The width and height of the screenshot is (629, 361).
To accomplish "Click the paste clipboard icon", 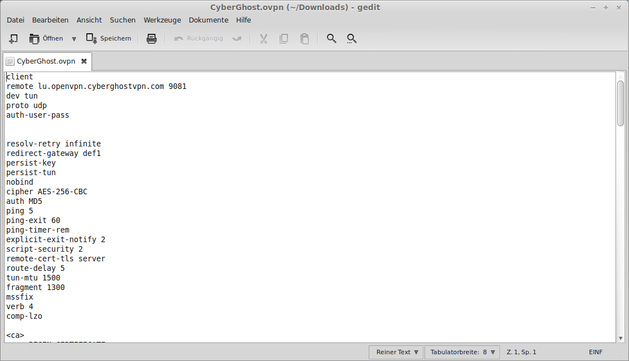I will coord(304,38).
